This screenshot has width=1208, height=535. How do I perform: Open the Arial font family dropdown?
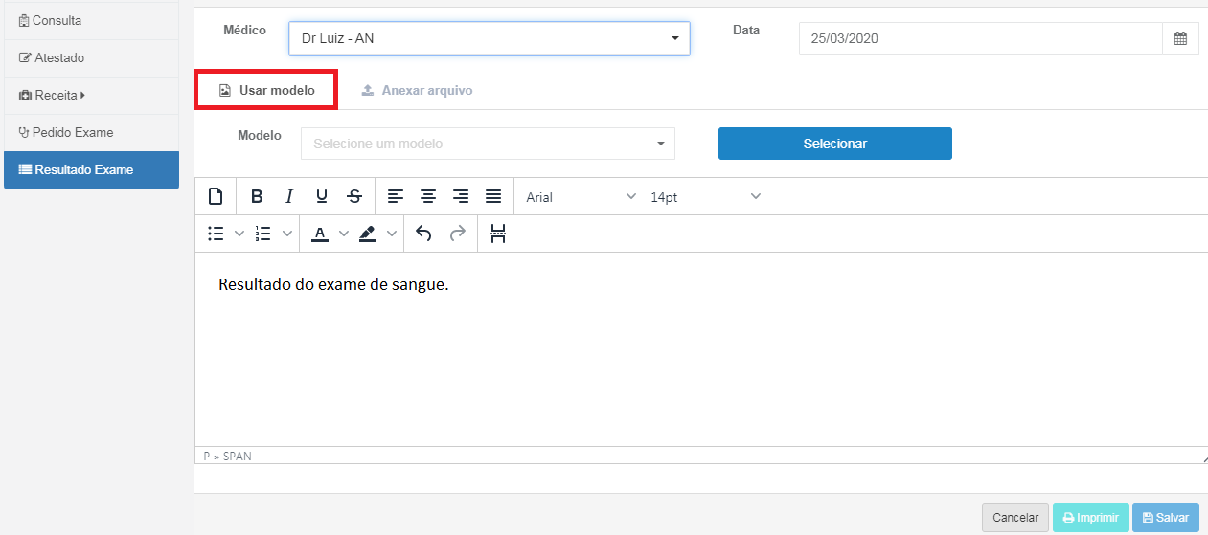(580, 196)
